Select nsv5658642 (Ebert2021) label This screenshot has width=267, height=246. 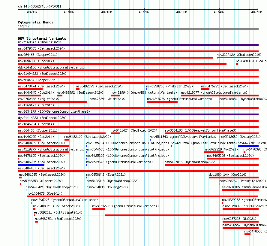pyautogui.click(x=106, y=175)
